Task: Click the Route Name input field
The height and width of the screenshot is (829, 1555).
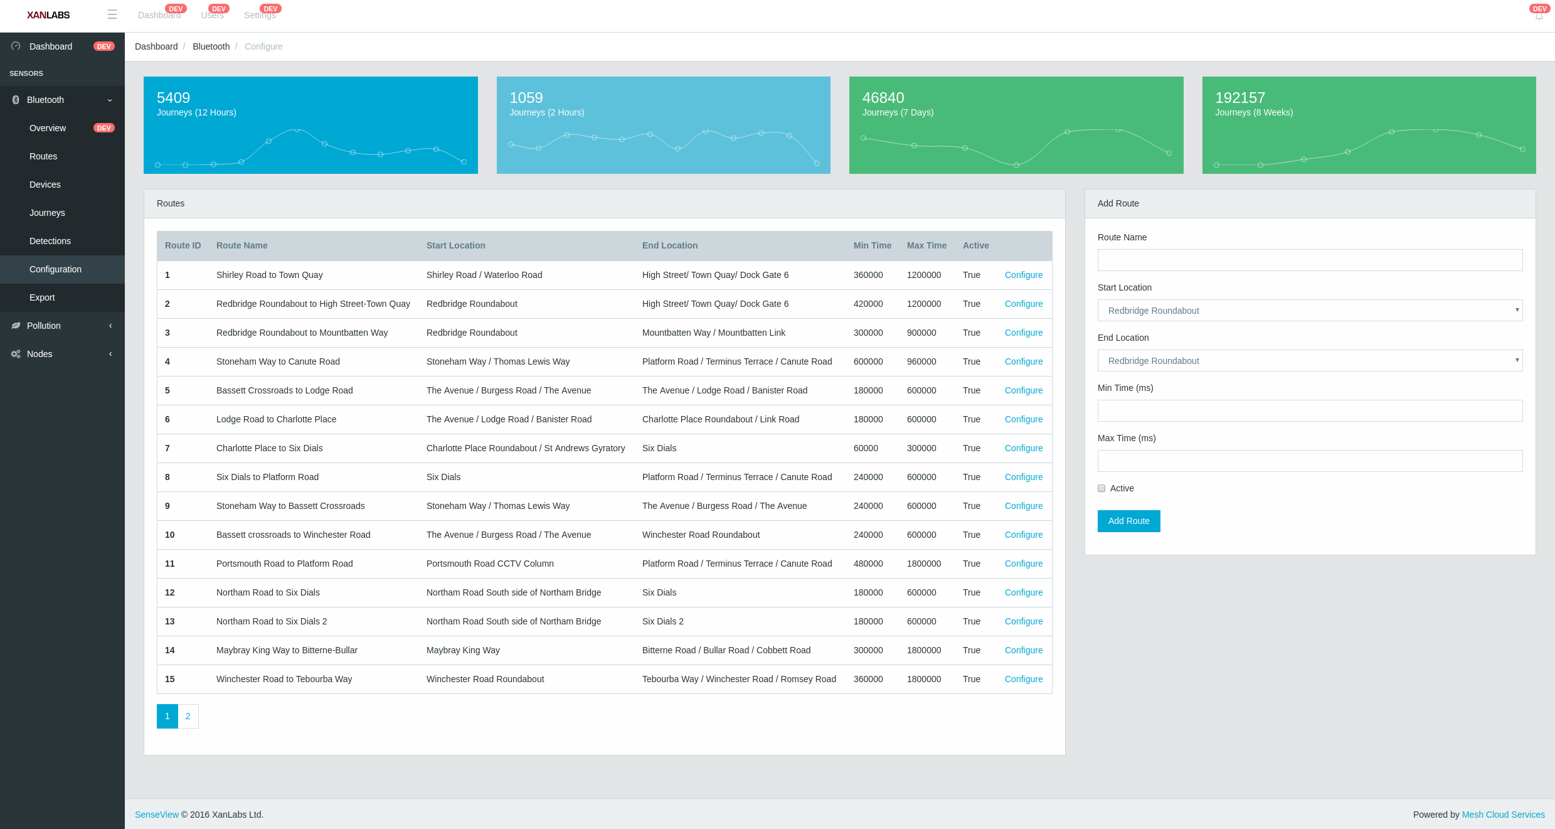Action: pos(1310,260)
